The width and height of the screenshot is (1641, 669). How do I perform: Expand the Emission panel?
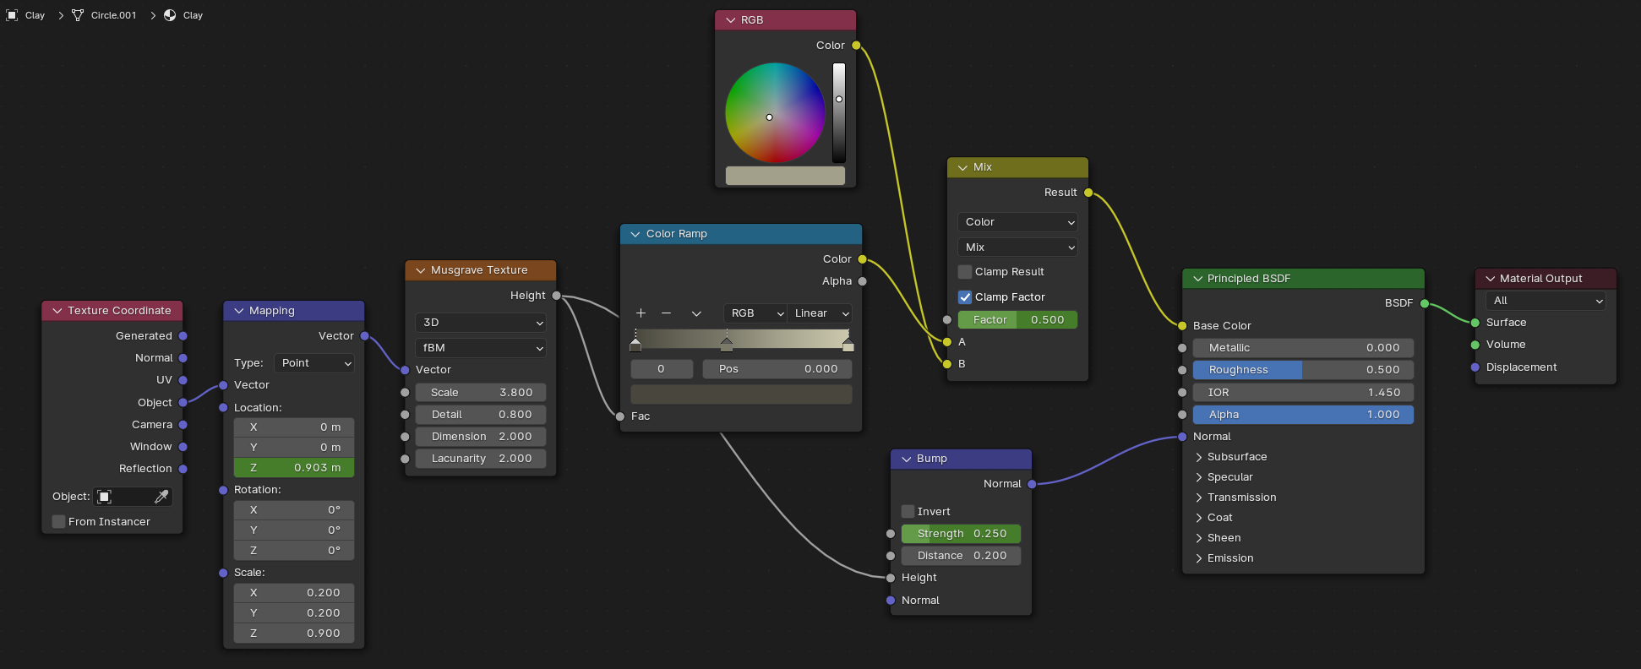coord(1199,558)
